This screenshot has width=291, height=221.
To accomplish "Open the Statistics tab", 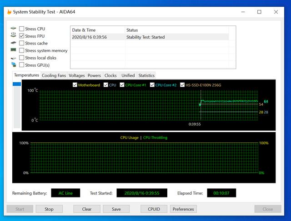I will click(146, 76).
